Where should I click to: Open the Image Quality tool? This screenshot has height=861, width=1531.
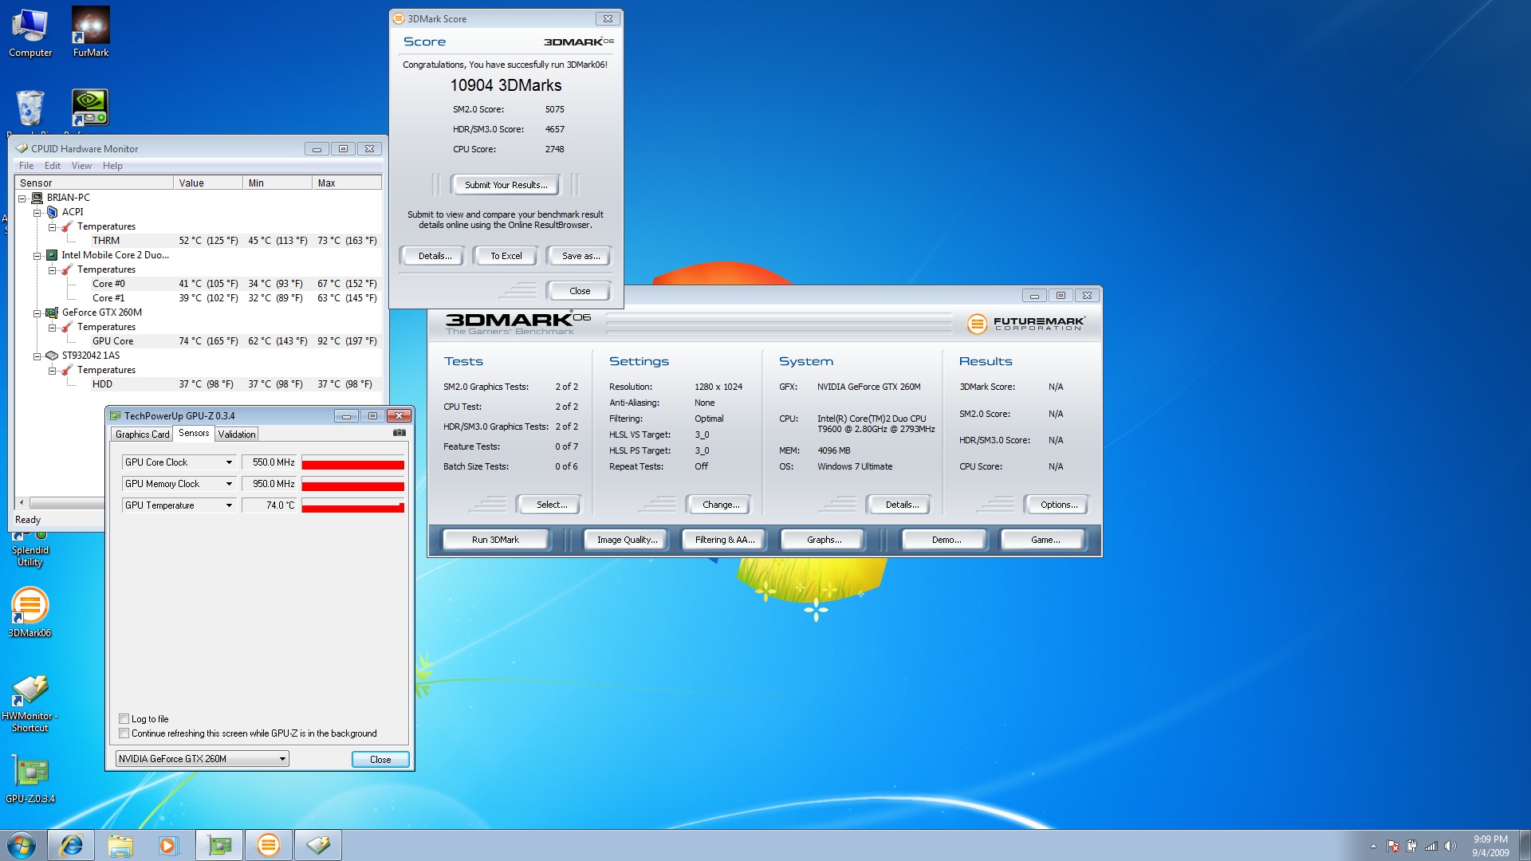pyautogui.click(x=627, y=540)
